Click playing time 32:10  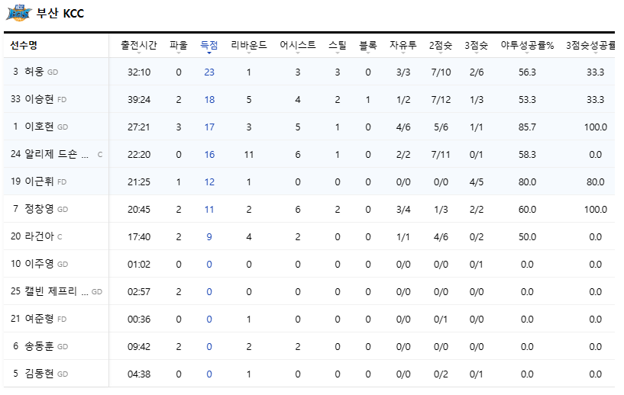point(139,72)
